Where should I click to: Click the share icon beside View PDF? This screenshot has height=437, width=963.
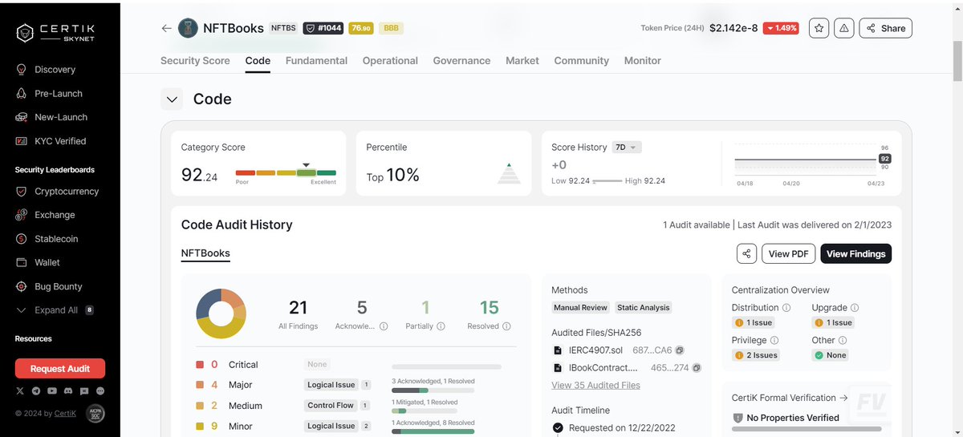pyautogui.click(x=746, y=253)
